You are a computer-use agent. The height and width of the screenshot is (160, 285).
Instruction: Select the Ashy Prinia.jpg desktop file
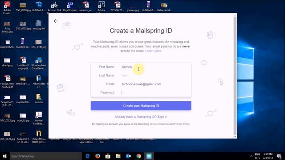tap(7, 27)
